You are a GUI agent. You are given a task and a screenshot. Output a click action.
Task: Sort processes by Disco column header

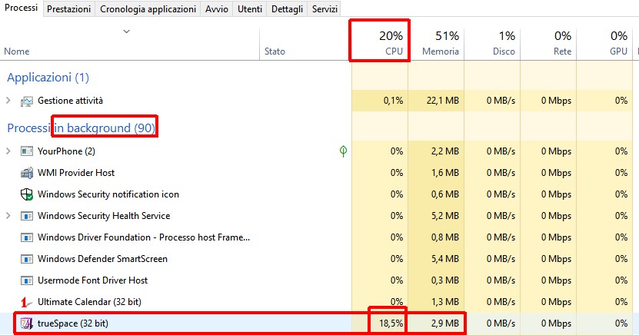tap(492, 43)
